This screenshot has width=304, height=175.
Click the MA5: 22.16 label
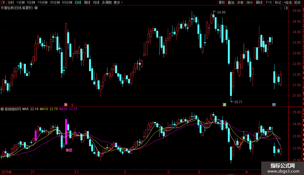30,109
